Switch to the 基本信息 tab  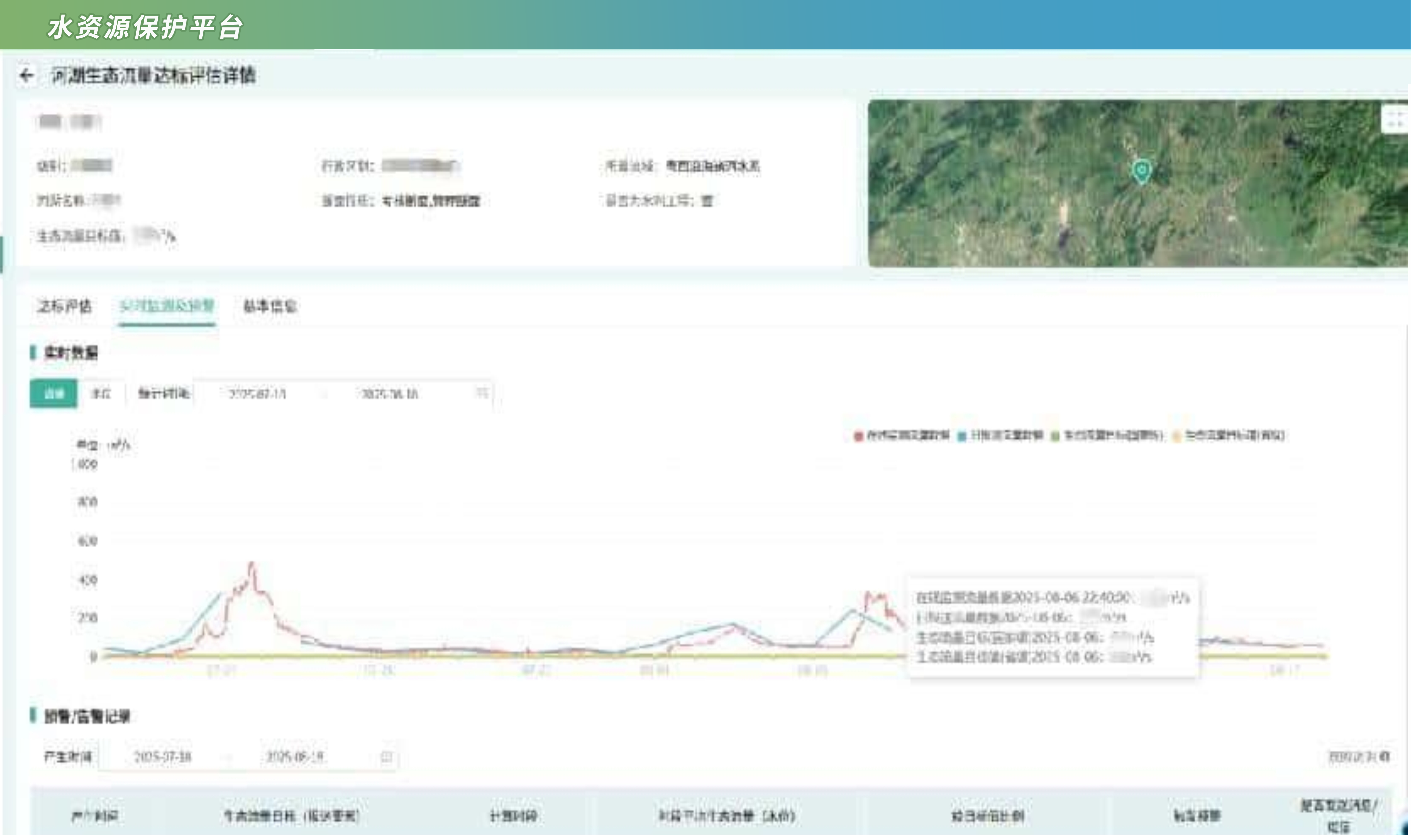(270, 306)
